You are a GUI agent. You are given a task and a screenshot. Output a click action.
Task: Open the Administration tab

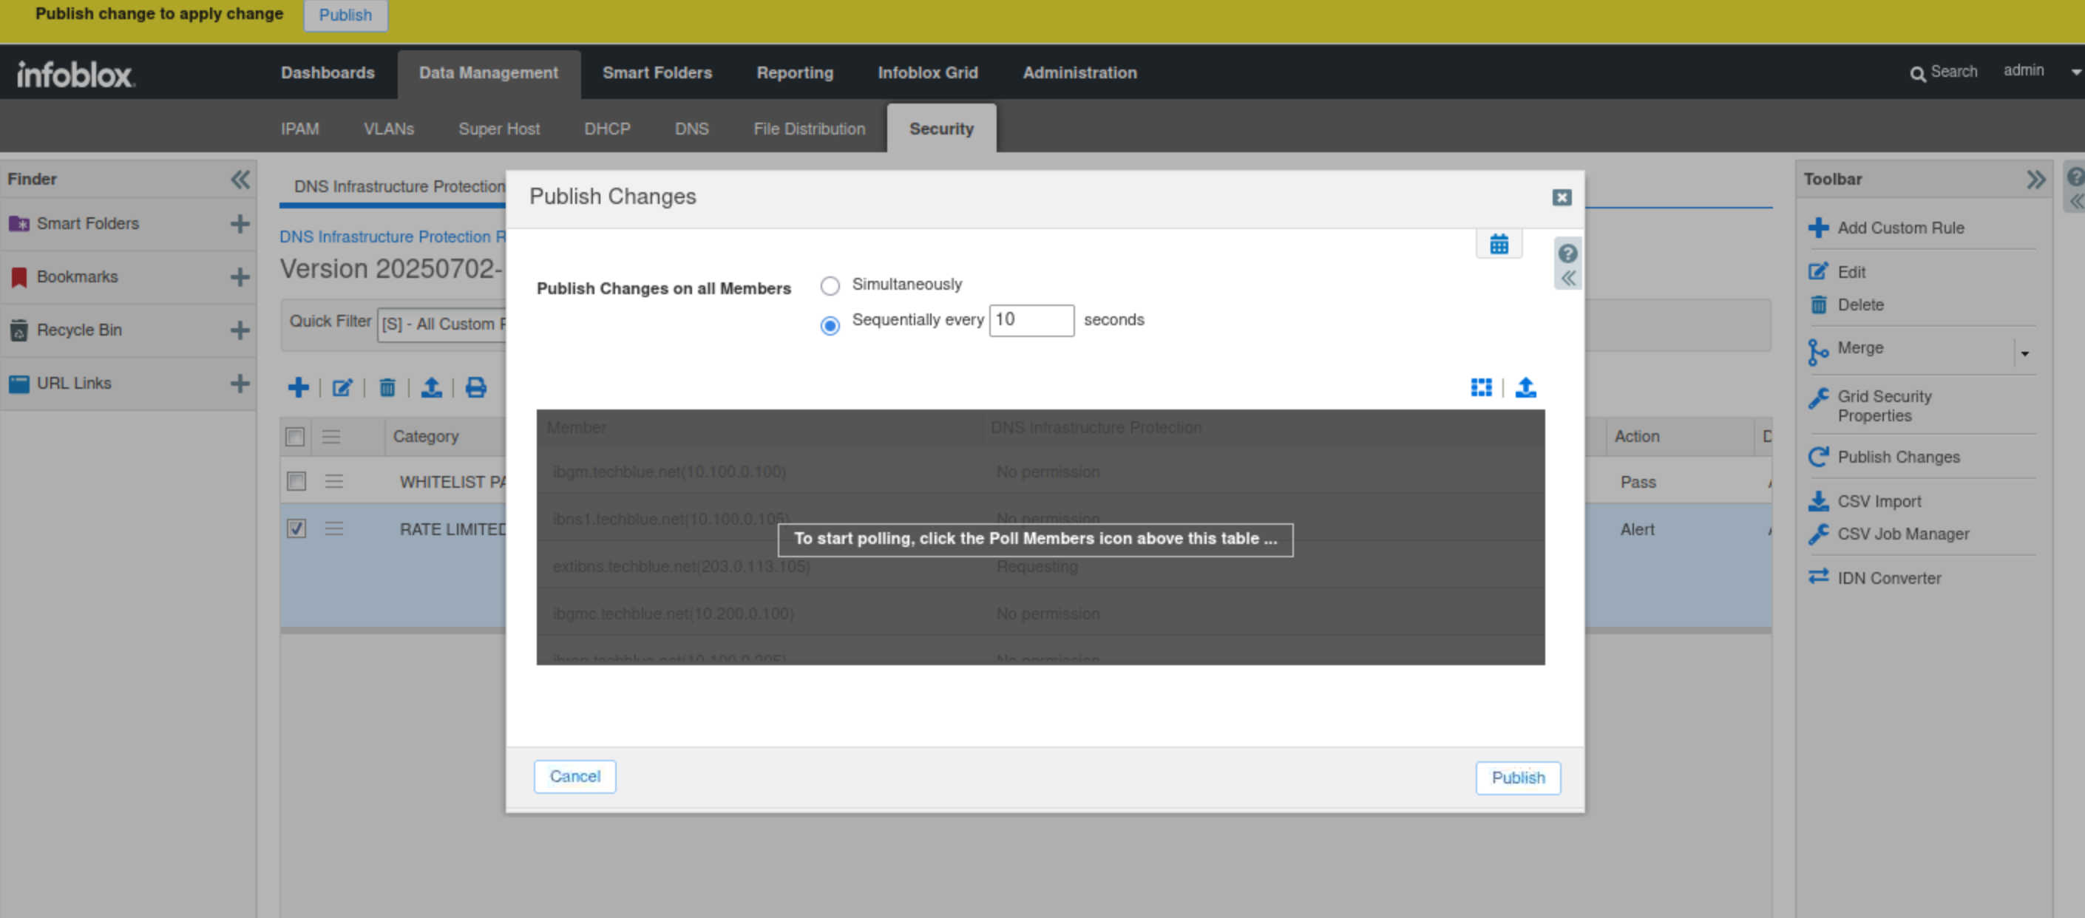(1079, 72)
